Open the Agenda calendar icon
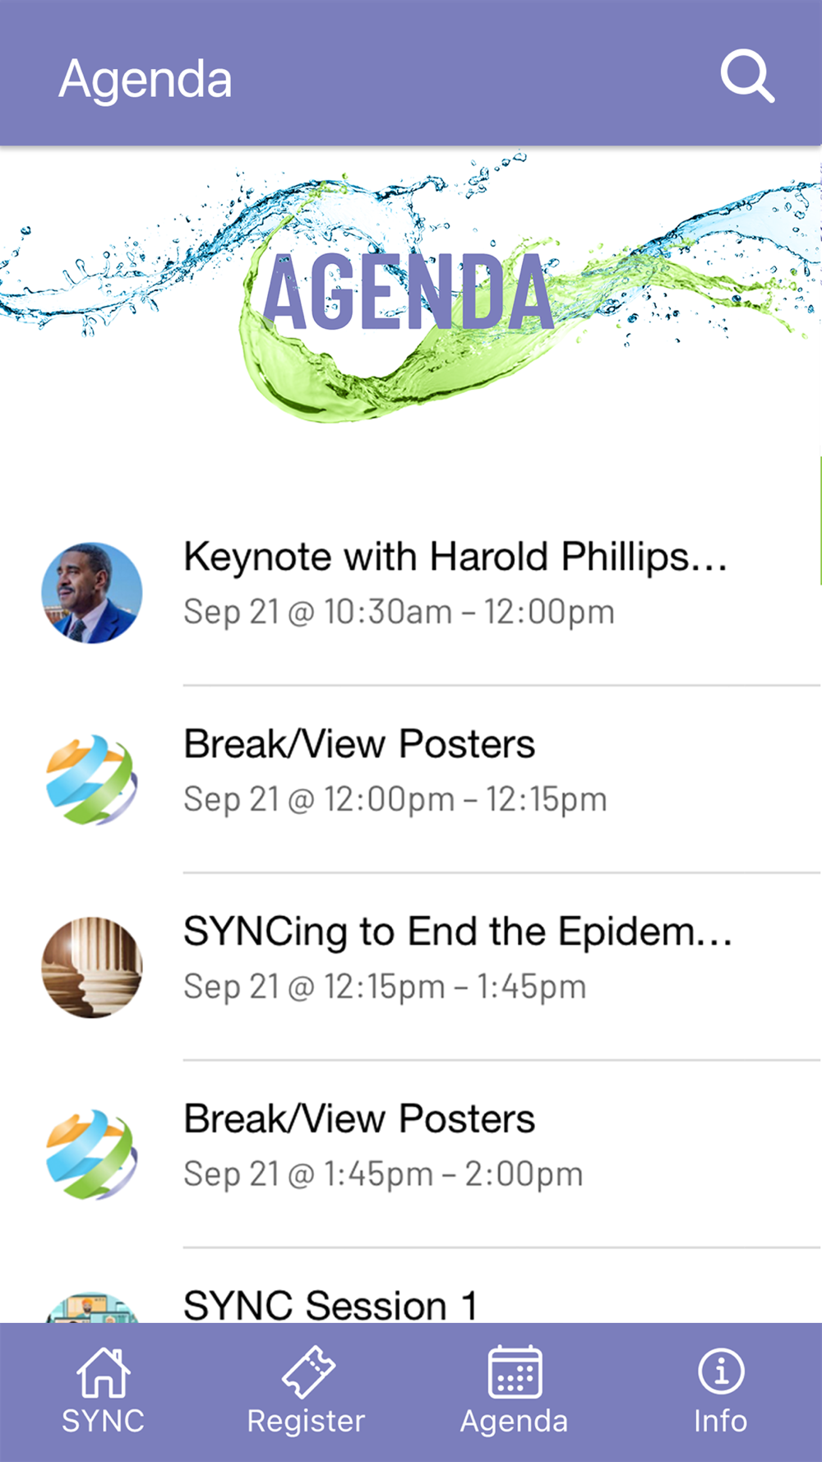The width and height of the screenshot is (822, 1462). [x=515, y=1372]
